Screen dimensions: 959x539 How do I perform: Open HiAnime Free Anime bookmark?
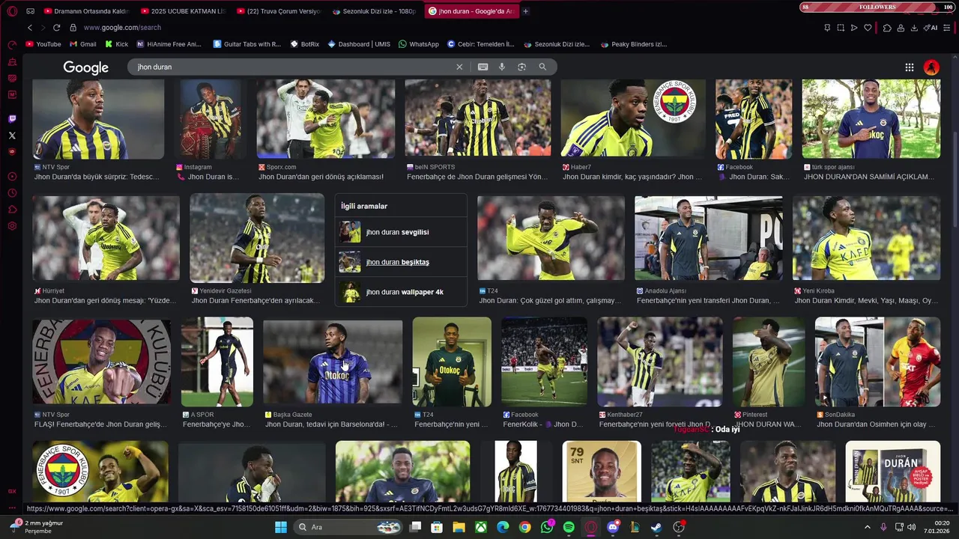[169, 44]
